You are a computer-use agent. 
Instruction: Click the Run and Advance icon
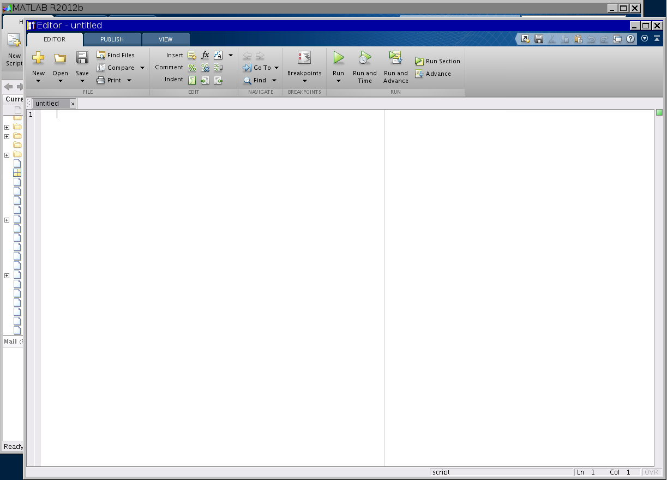point(395,57)
